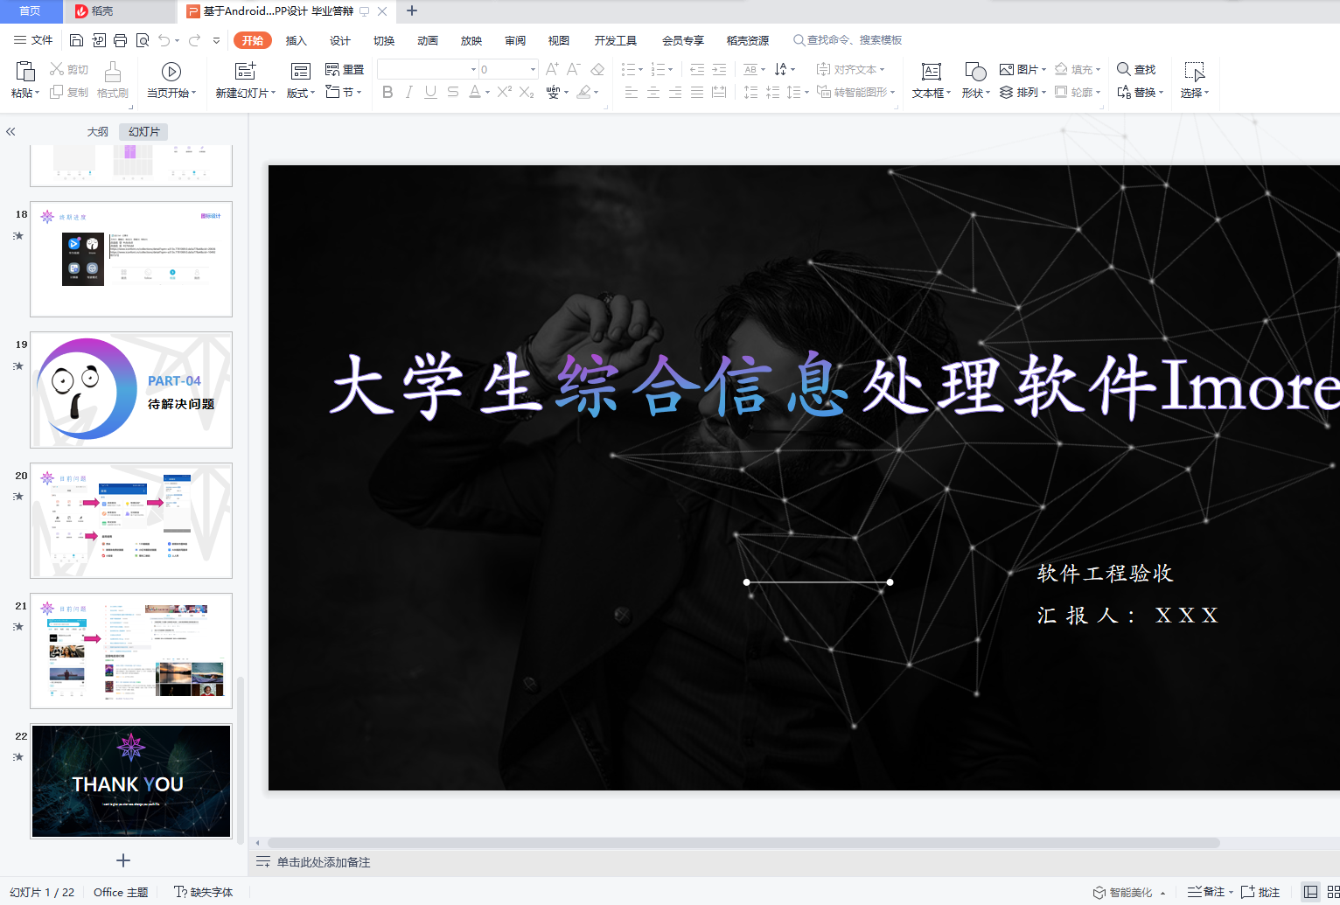This screenshot has height=905, width=1340.
Task: Click the font color A swatch
Action: coord(474,92)
